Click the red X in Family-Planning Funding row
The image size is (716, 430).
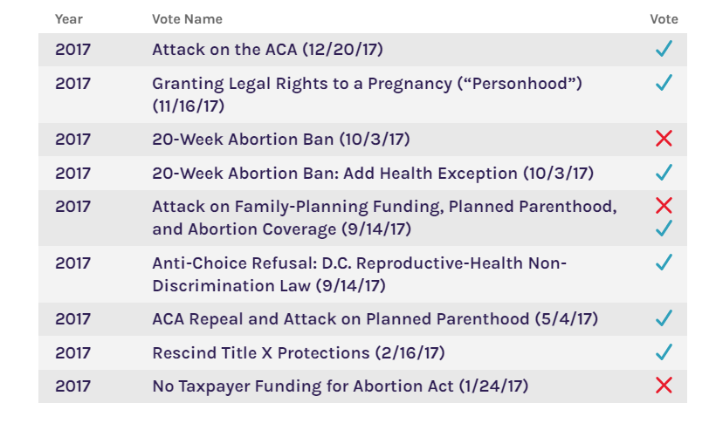[664, 206]
